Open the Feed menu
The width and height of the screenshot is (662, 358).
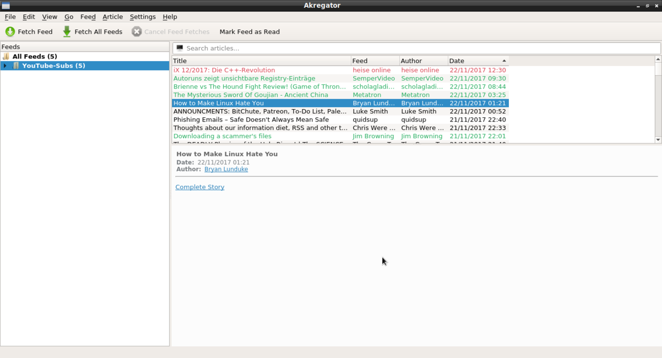pos(88,17)
